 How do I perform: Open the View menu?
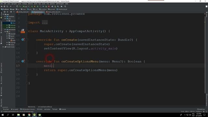point(9,4)
